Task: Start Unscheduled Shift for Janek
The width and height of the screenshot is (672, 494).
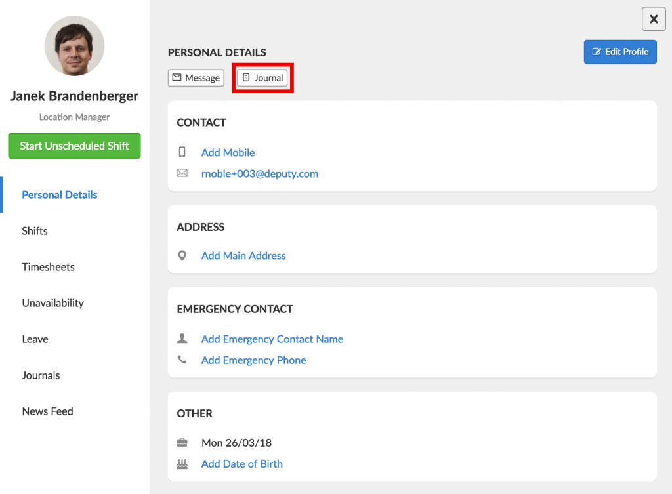Action: (74, 146)
